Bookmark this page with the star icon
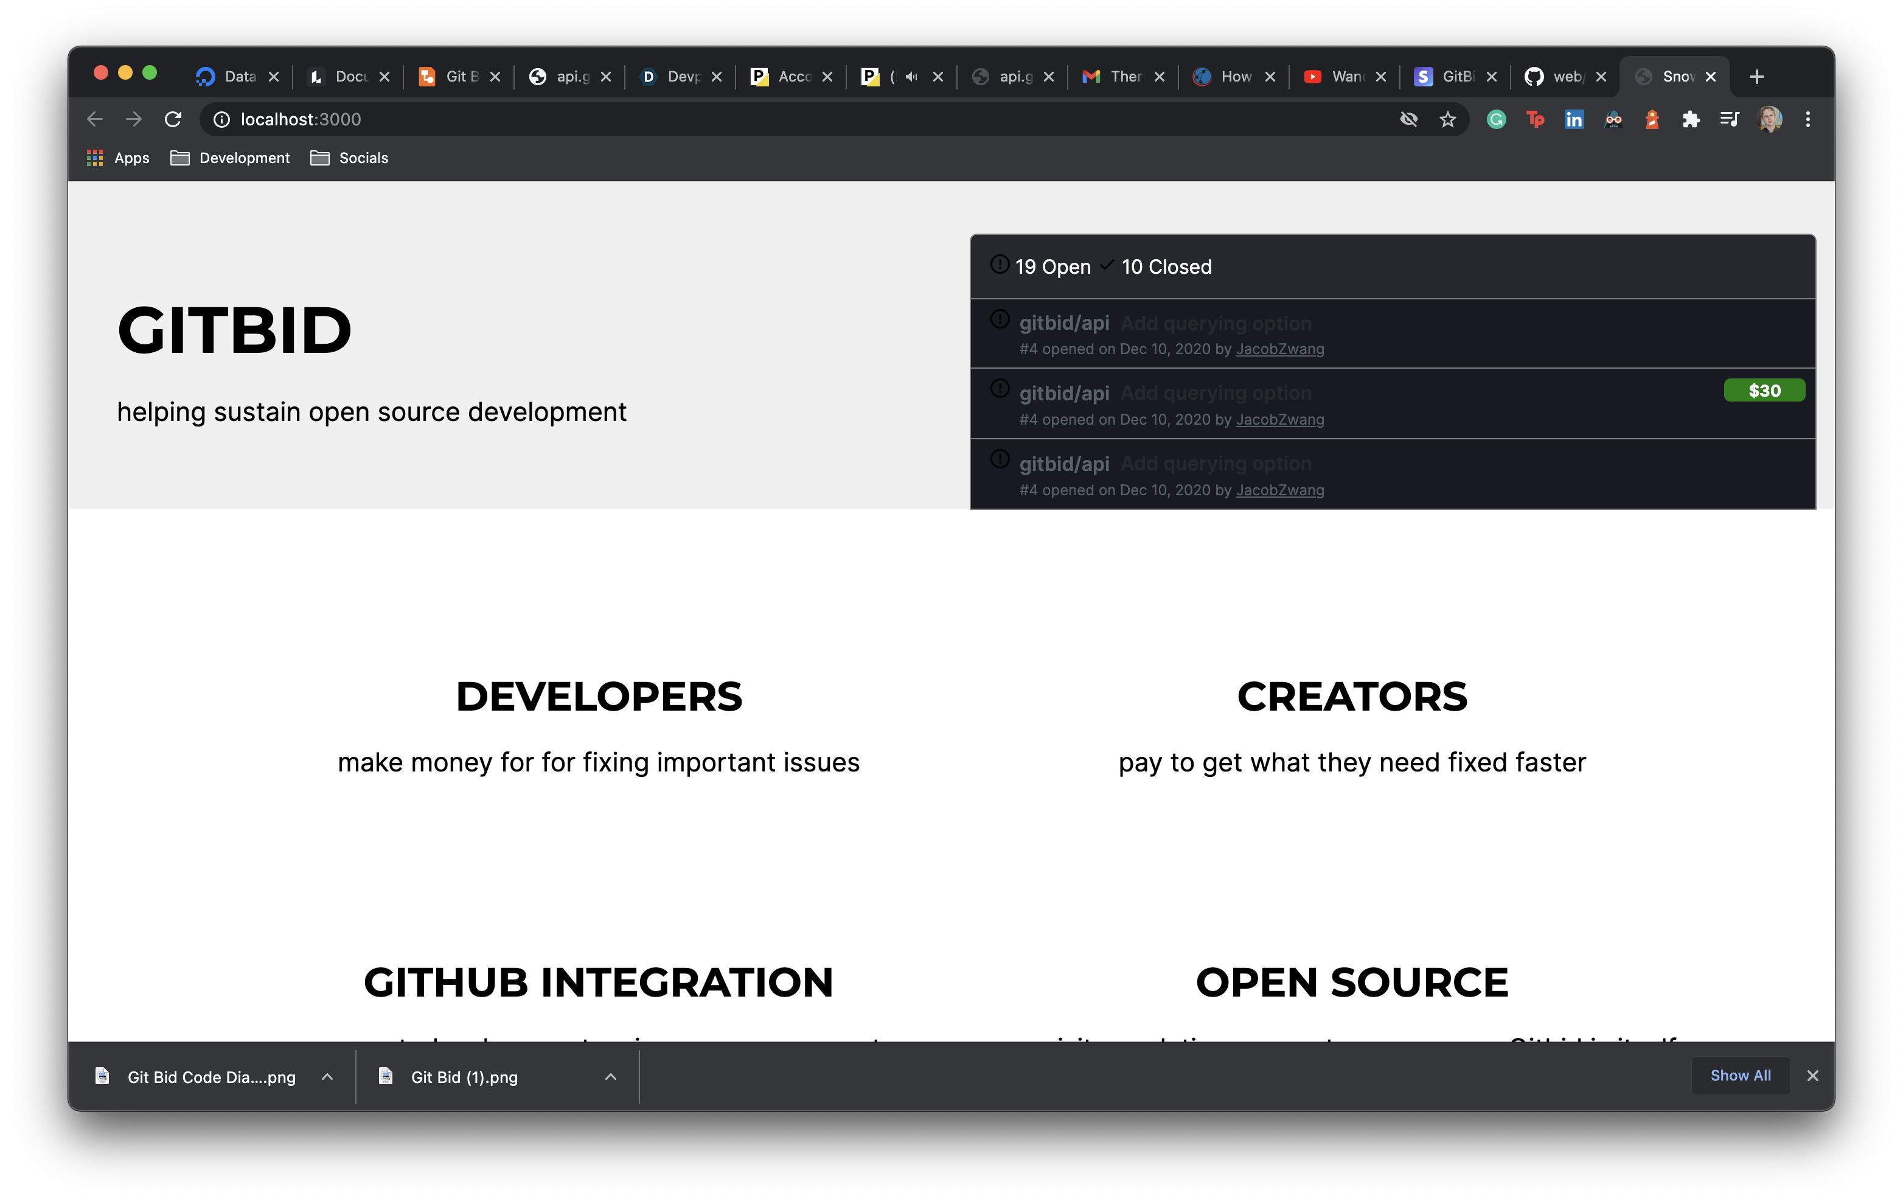Image resolution: width=1903 pixels, height=1201 pixels. (x=1447, y=119)
